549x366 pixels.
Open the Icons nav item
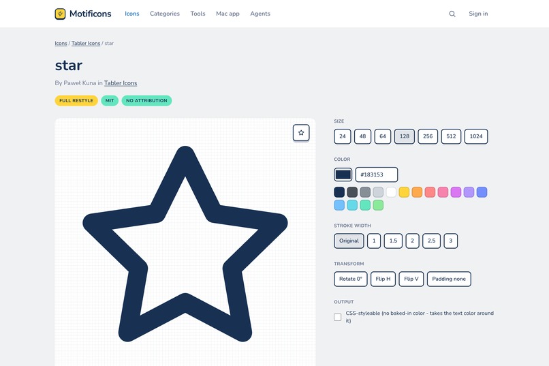[x=132, y=14]
